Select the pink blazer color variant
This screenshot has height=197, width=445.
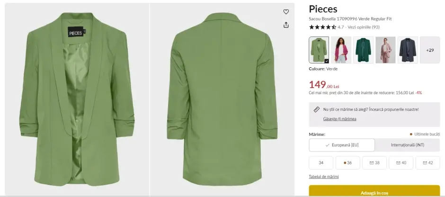pos(341,50)
